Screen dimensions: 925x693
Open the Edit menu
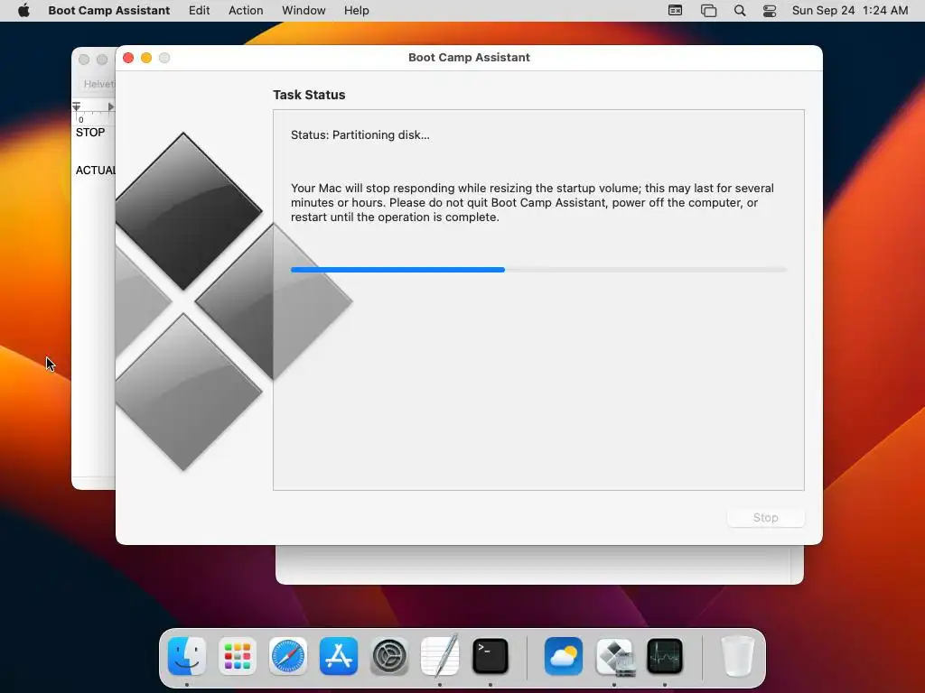click(x=199, y=11)
